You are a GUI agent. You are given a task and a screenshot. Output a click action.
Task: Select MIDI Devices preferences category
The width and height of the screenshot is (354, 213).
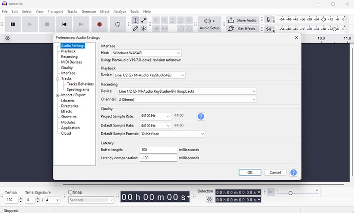point(71,62)
